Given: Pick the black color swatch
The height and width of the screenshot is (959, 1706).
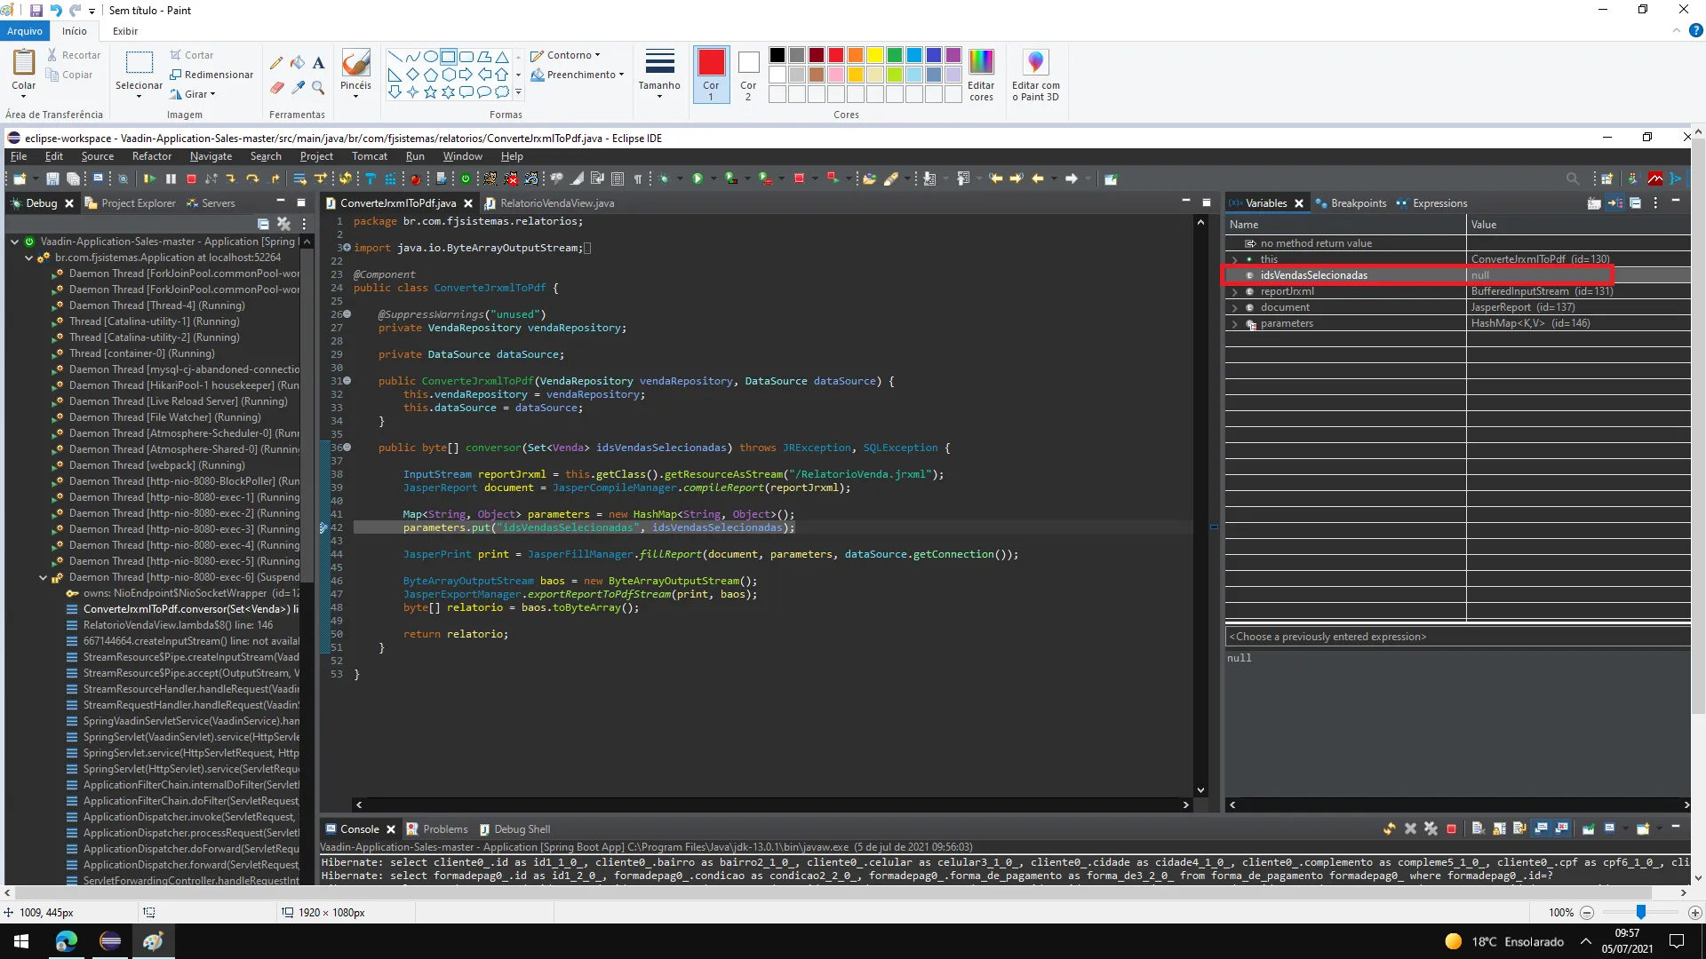Looking at the screenshot, I should [x=777, y=55].
